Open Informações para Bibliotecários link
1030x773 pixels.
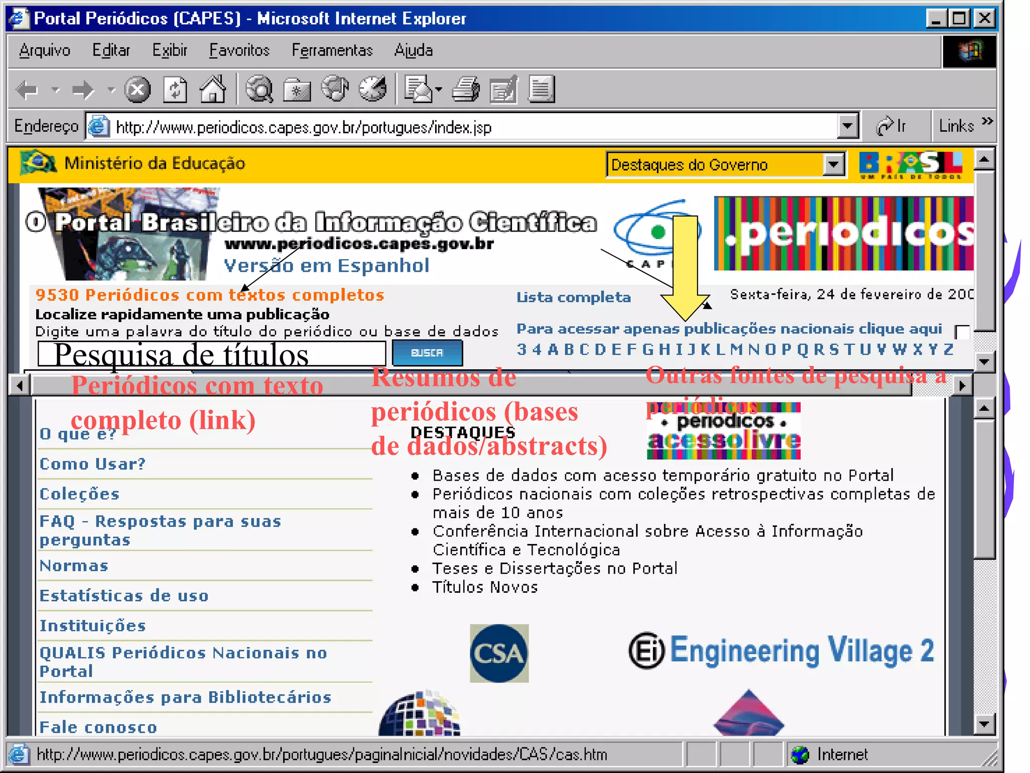[x=186, y=697]
